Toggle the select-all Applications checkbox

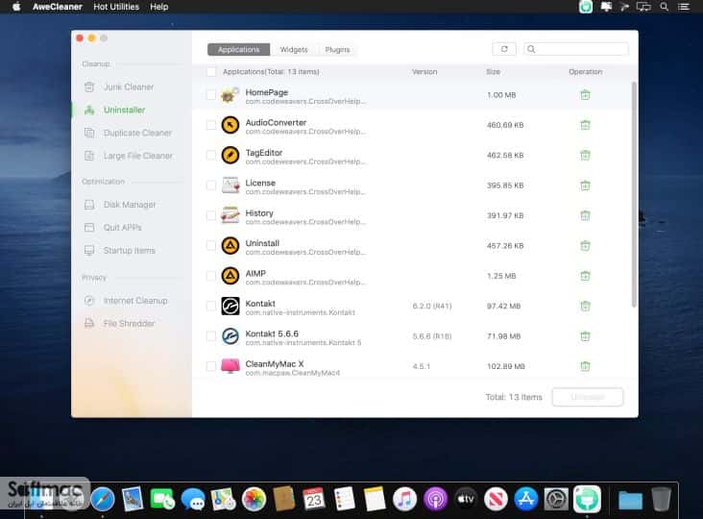[x=211, y=72]
